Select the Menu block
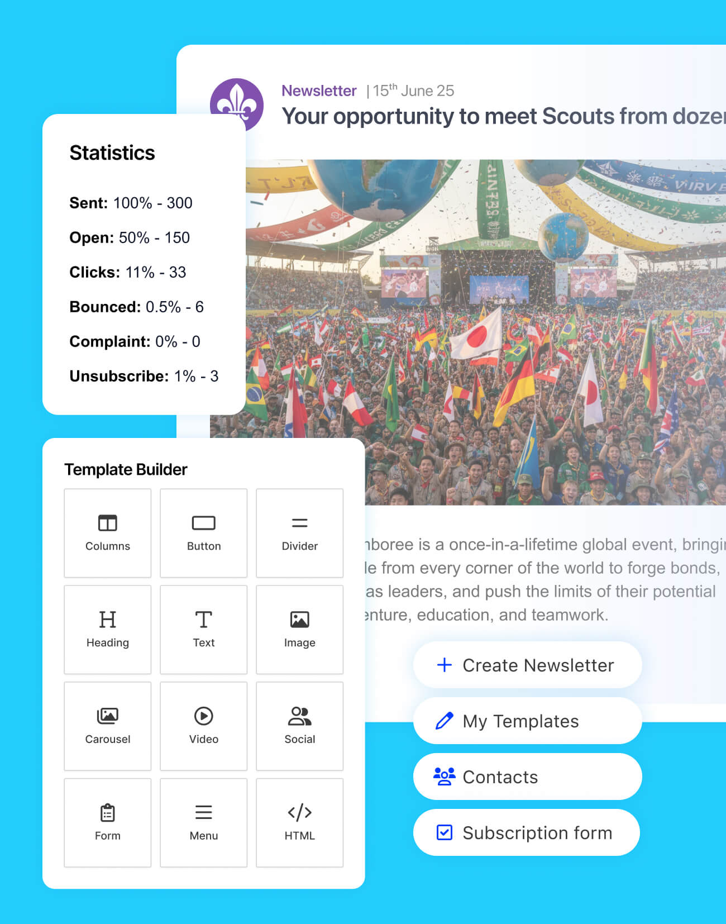The image size is (726, 924). coord(204,823)
